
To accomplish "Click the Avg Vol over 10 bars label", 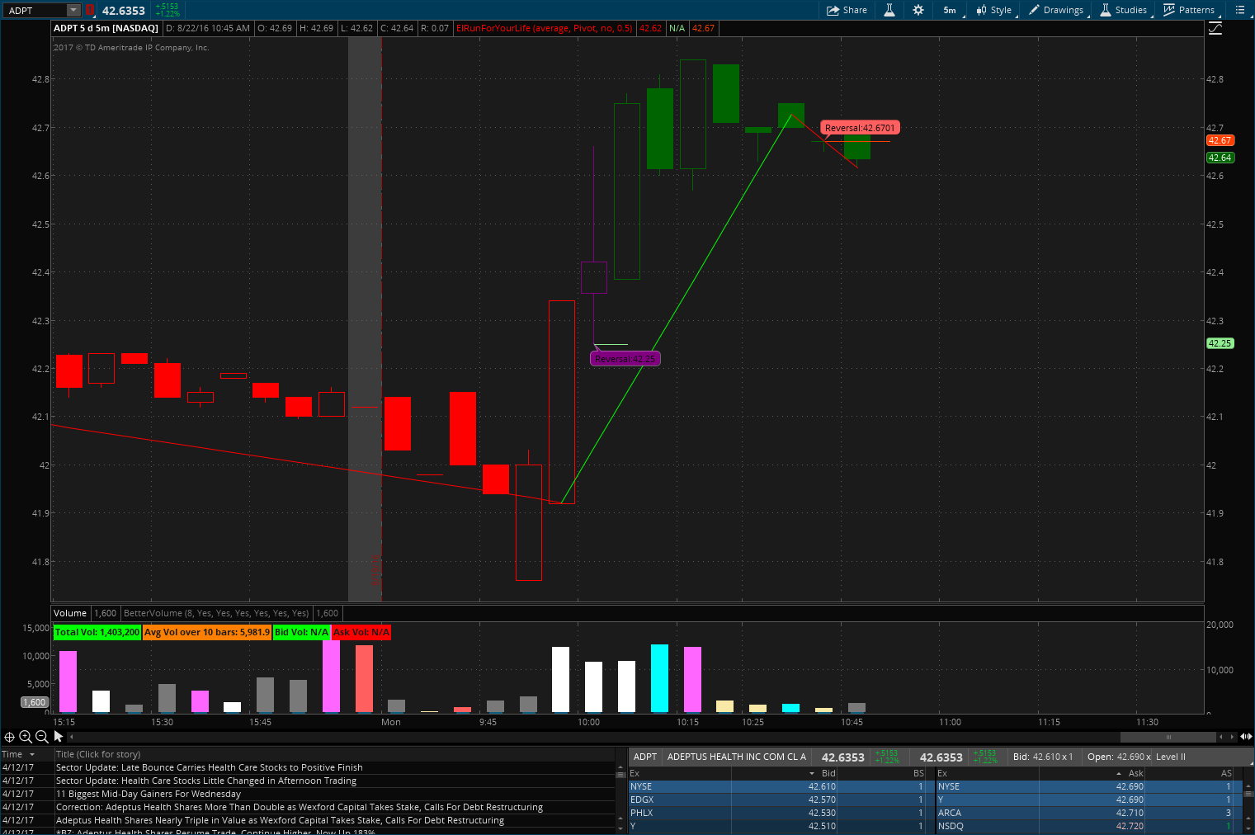I will click(206, 632).
